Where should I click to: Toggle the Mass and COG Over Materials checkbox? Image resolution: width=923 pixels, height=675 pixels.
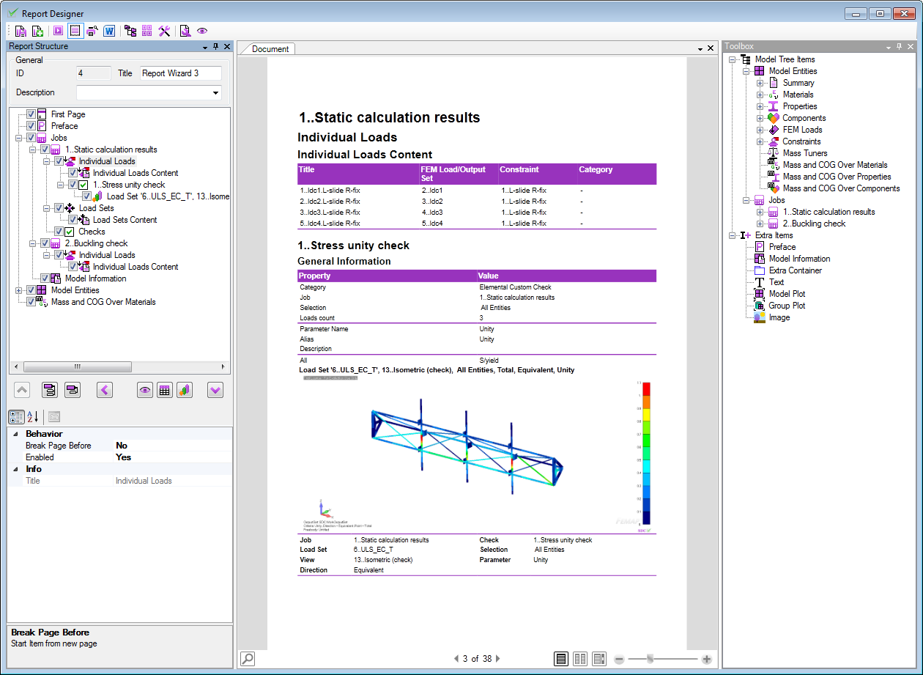point(31,302)
